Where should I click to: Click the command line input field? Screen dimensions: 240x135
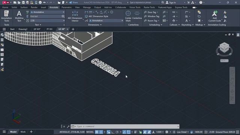click(x=125, y=126)
